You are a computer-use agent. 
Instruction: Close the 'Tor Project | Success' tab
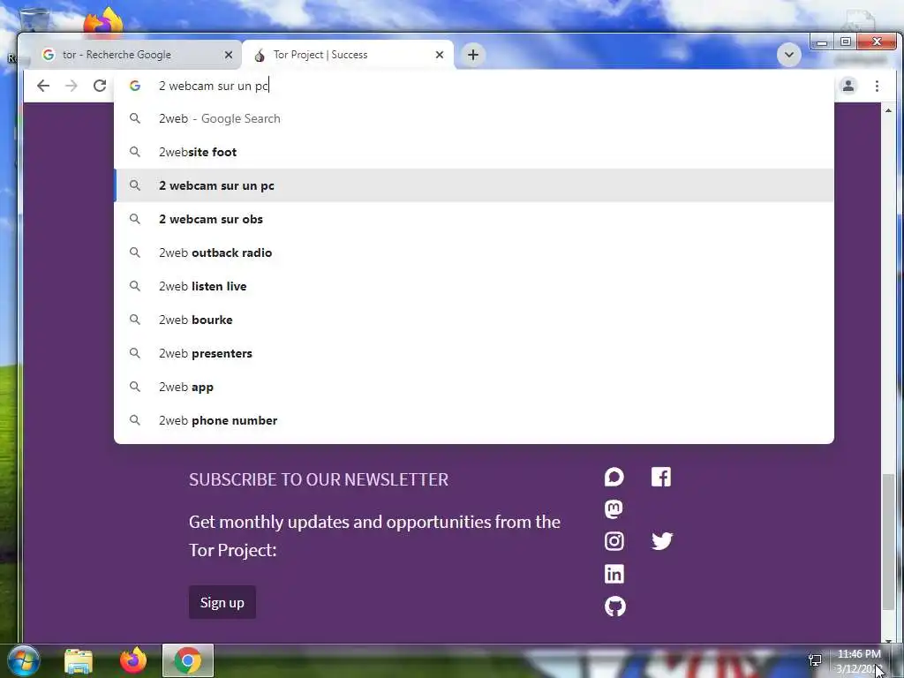(x=440, y=55)
